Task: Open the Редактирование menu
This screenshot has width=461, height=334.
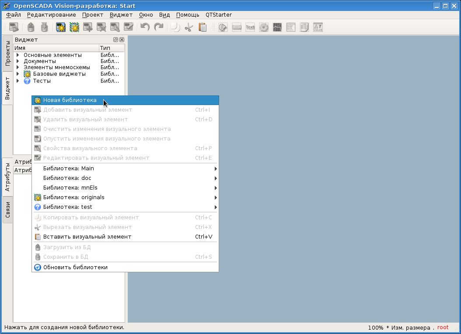Action: pyautogui.click(x=52, y=15)
